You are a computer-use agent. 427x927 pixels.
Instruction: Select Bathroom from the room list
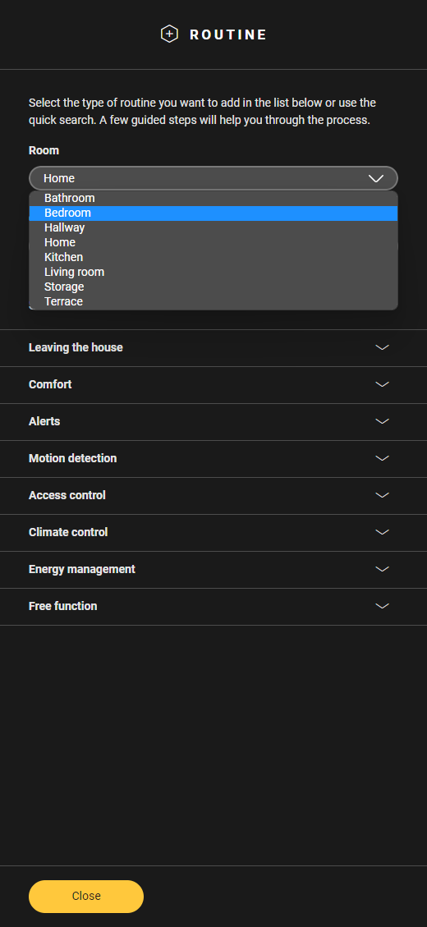point(213,199)
